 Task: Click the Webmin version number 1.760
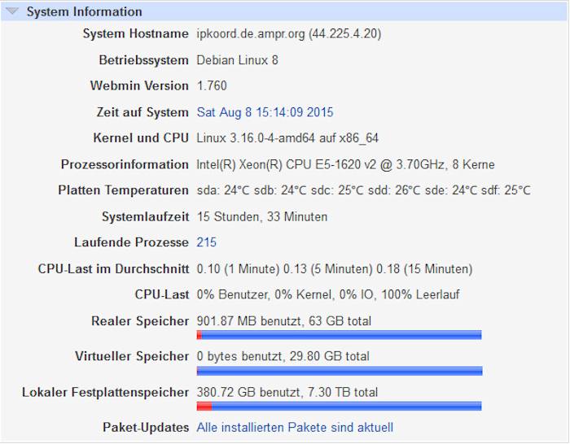coord(212,85)
